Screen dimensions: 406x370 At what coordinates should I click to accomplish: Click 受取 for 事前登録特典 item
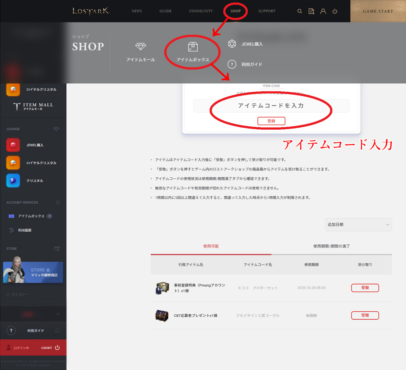coord(365,287)
